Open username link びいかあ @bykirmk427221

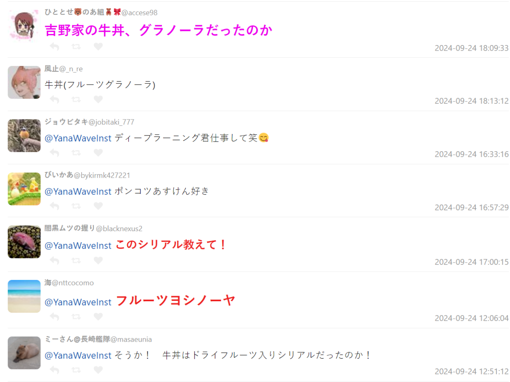(88, 175)
